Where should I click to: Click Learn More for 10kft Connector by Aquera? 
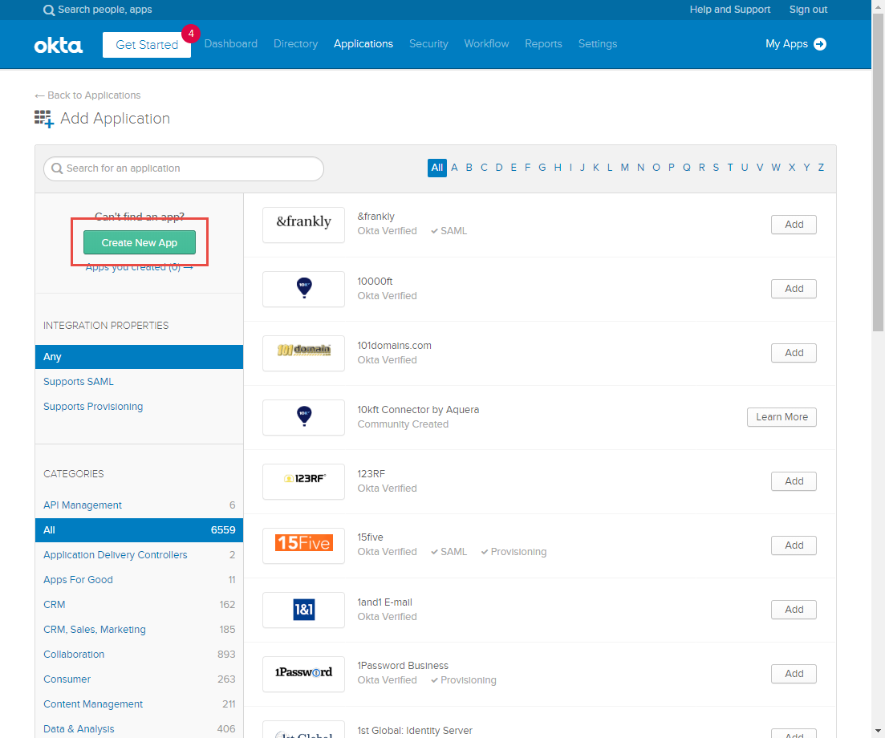[x=781, y=417]
